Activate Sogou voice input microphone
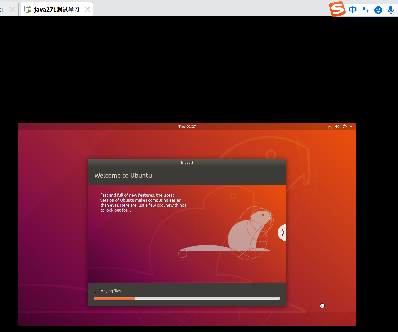The image size is (398, 332). [x=391, y=10]
